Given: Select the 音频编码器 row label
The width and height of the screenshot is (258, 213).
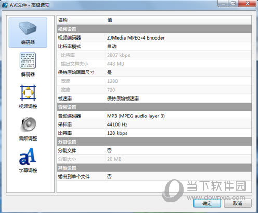Looking at the screenshot, I should coord(70,116).
